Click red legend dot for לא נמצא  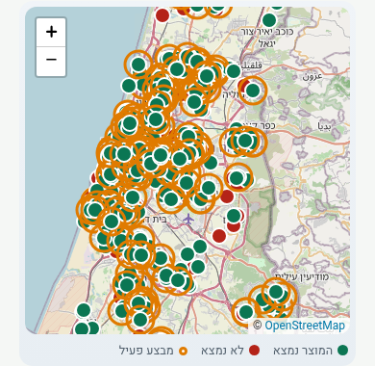click(255, 351)
